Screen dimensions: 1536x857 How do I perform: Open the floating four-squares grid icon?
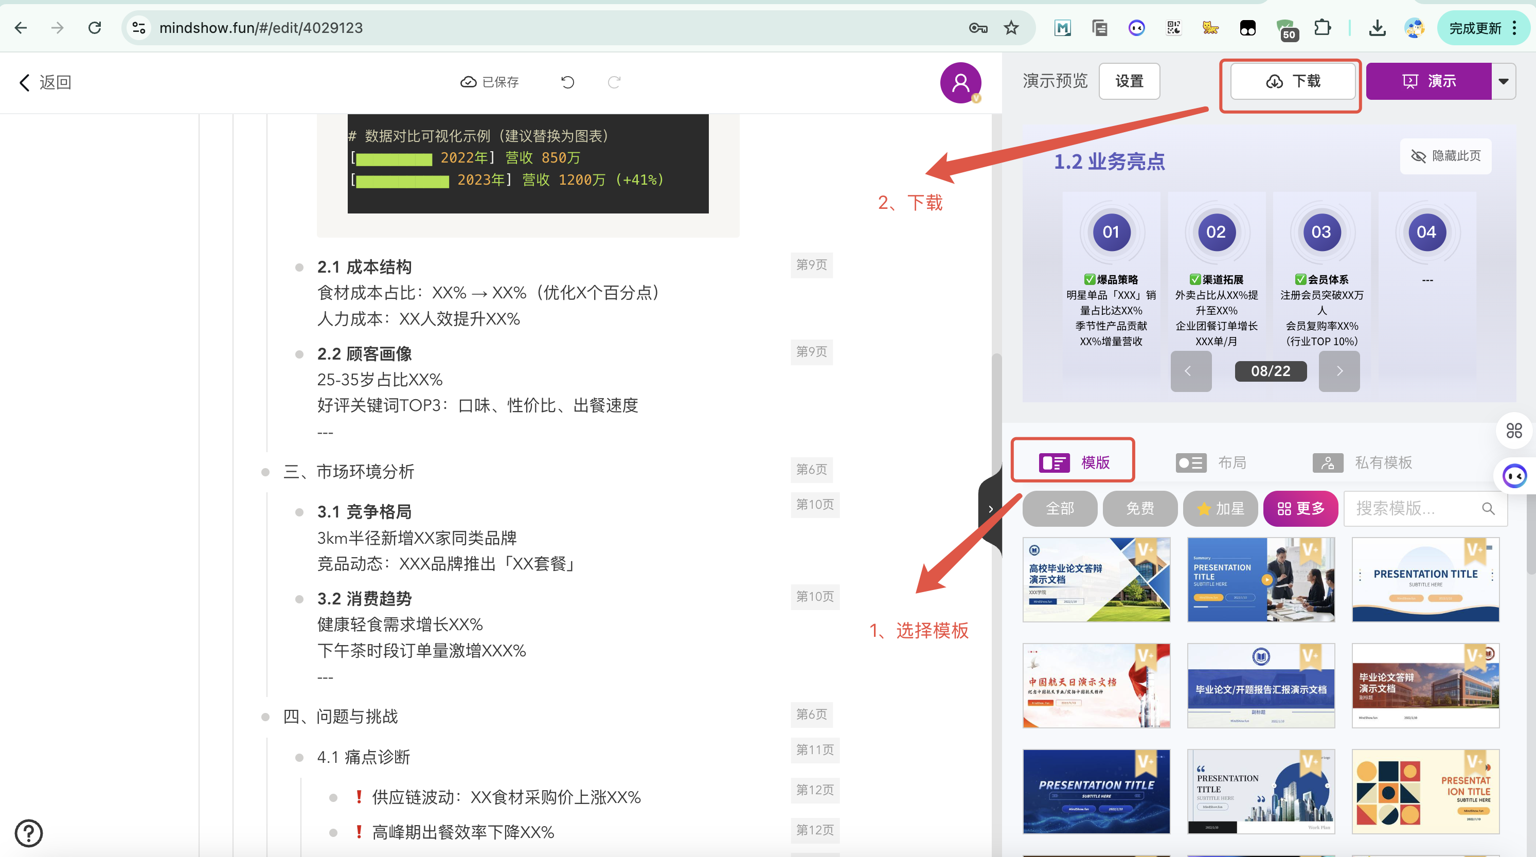point(1514,430)
